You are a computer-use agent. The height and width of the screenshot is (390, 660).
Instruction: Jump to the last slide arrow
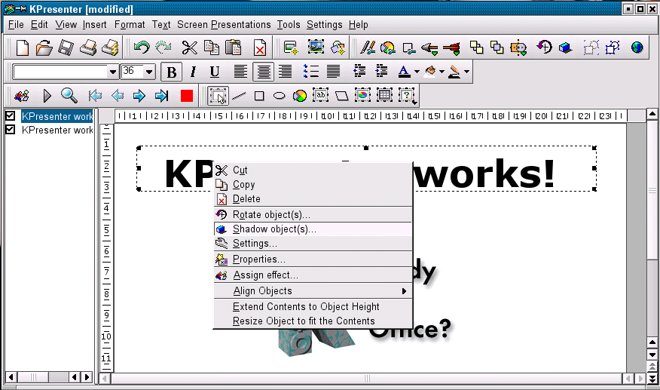click(x=161, y=96)
